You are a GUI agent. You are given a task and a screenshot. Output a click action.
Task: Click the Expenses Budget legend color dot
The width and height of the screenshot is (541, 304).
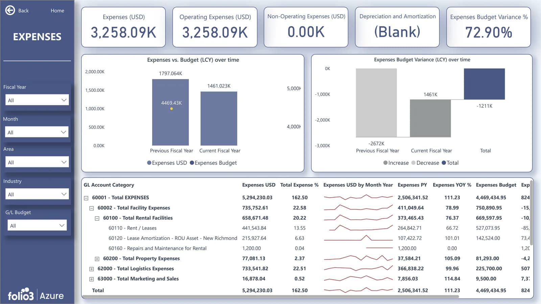[192, 163]
